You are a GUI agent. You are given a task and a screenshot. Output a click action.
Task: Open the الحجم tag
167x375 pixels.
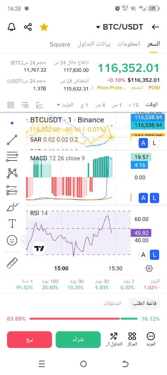tap(137, 88)
